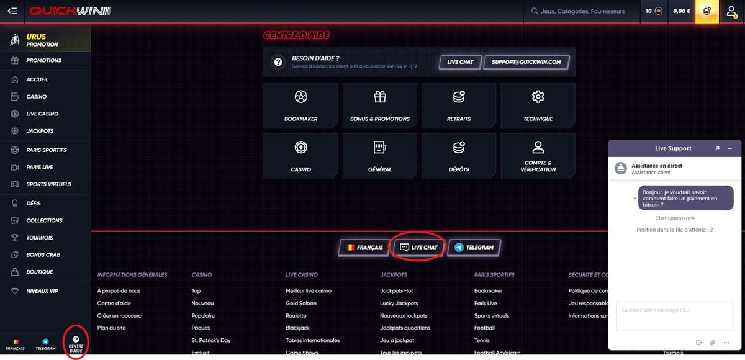This screenshot has width=745, height=360.
Task: Open the coins wallet icon in top bar
Action: pos(707,11)
